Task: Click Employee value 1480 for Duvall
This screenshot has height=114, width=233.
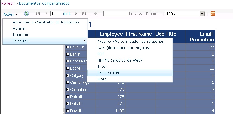Action: pyautogui.click(x=119, y=111)
